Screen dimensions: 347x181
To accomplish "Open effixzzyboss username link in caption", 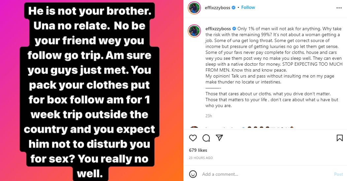I will click(218, 29).
